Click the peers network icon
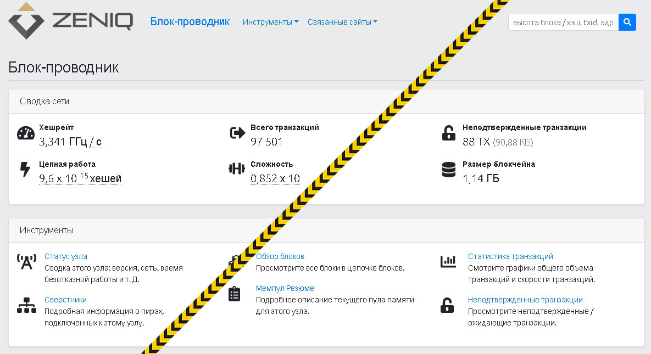The width and height of the screenshot is (651, 354). tap(26, 305)
